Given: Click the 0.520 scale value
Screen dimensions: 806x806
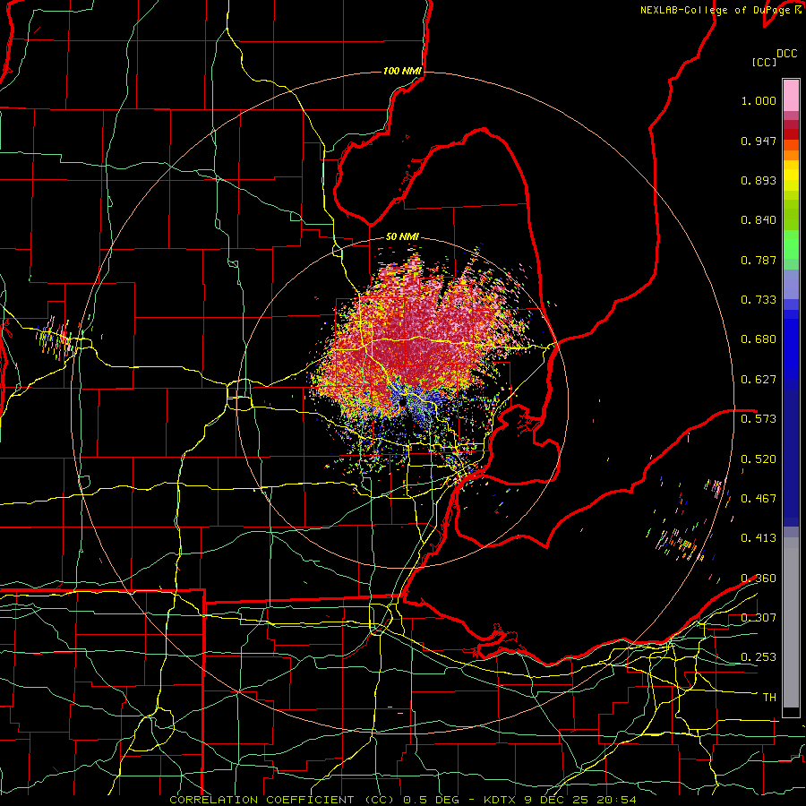Looking at the screenshot, I should tap(759, 459).
